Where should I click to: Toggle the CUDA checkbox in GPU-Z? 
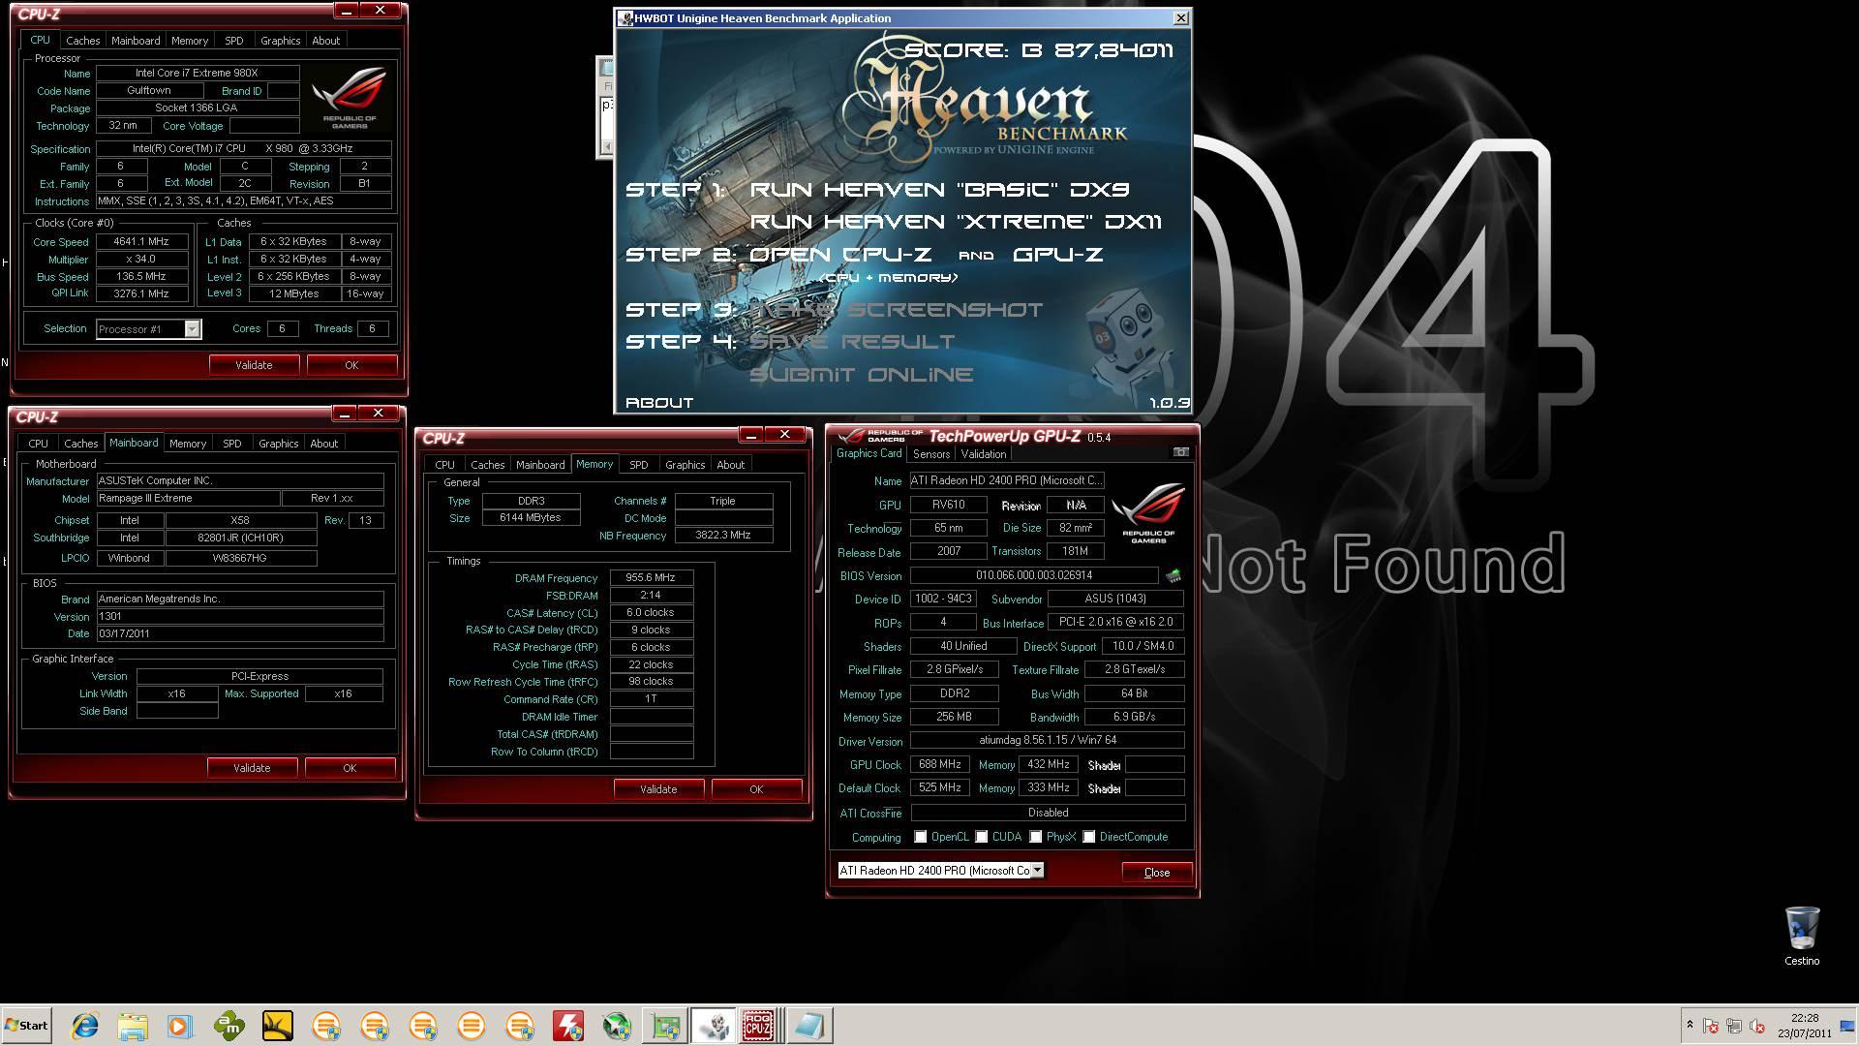[x=982, y=837]
